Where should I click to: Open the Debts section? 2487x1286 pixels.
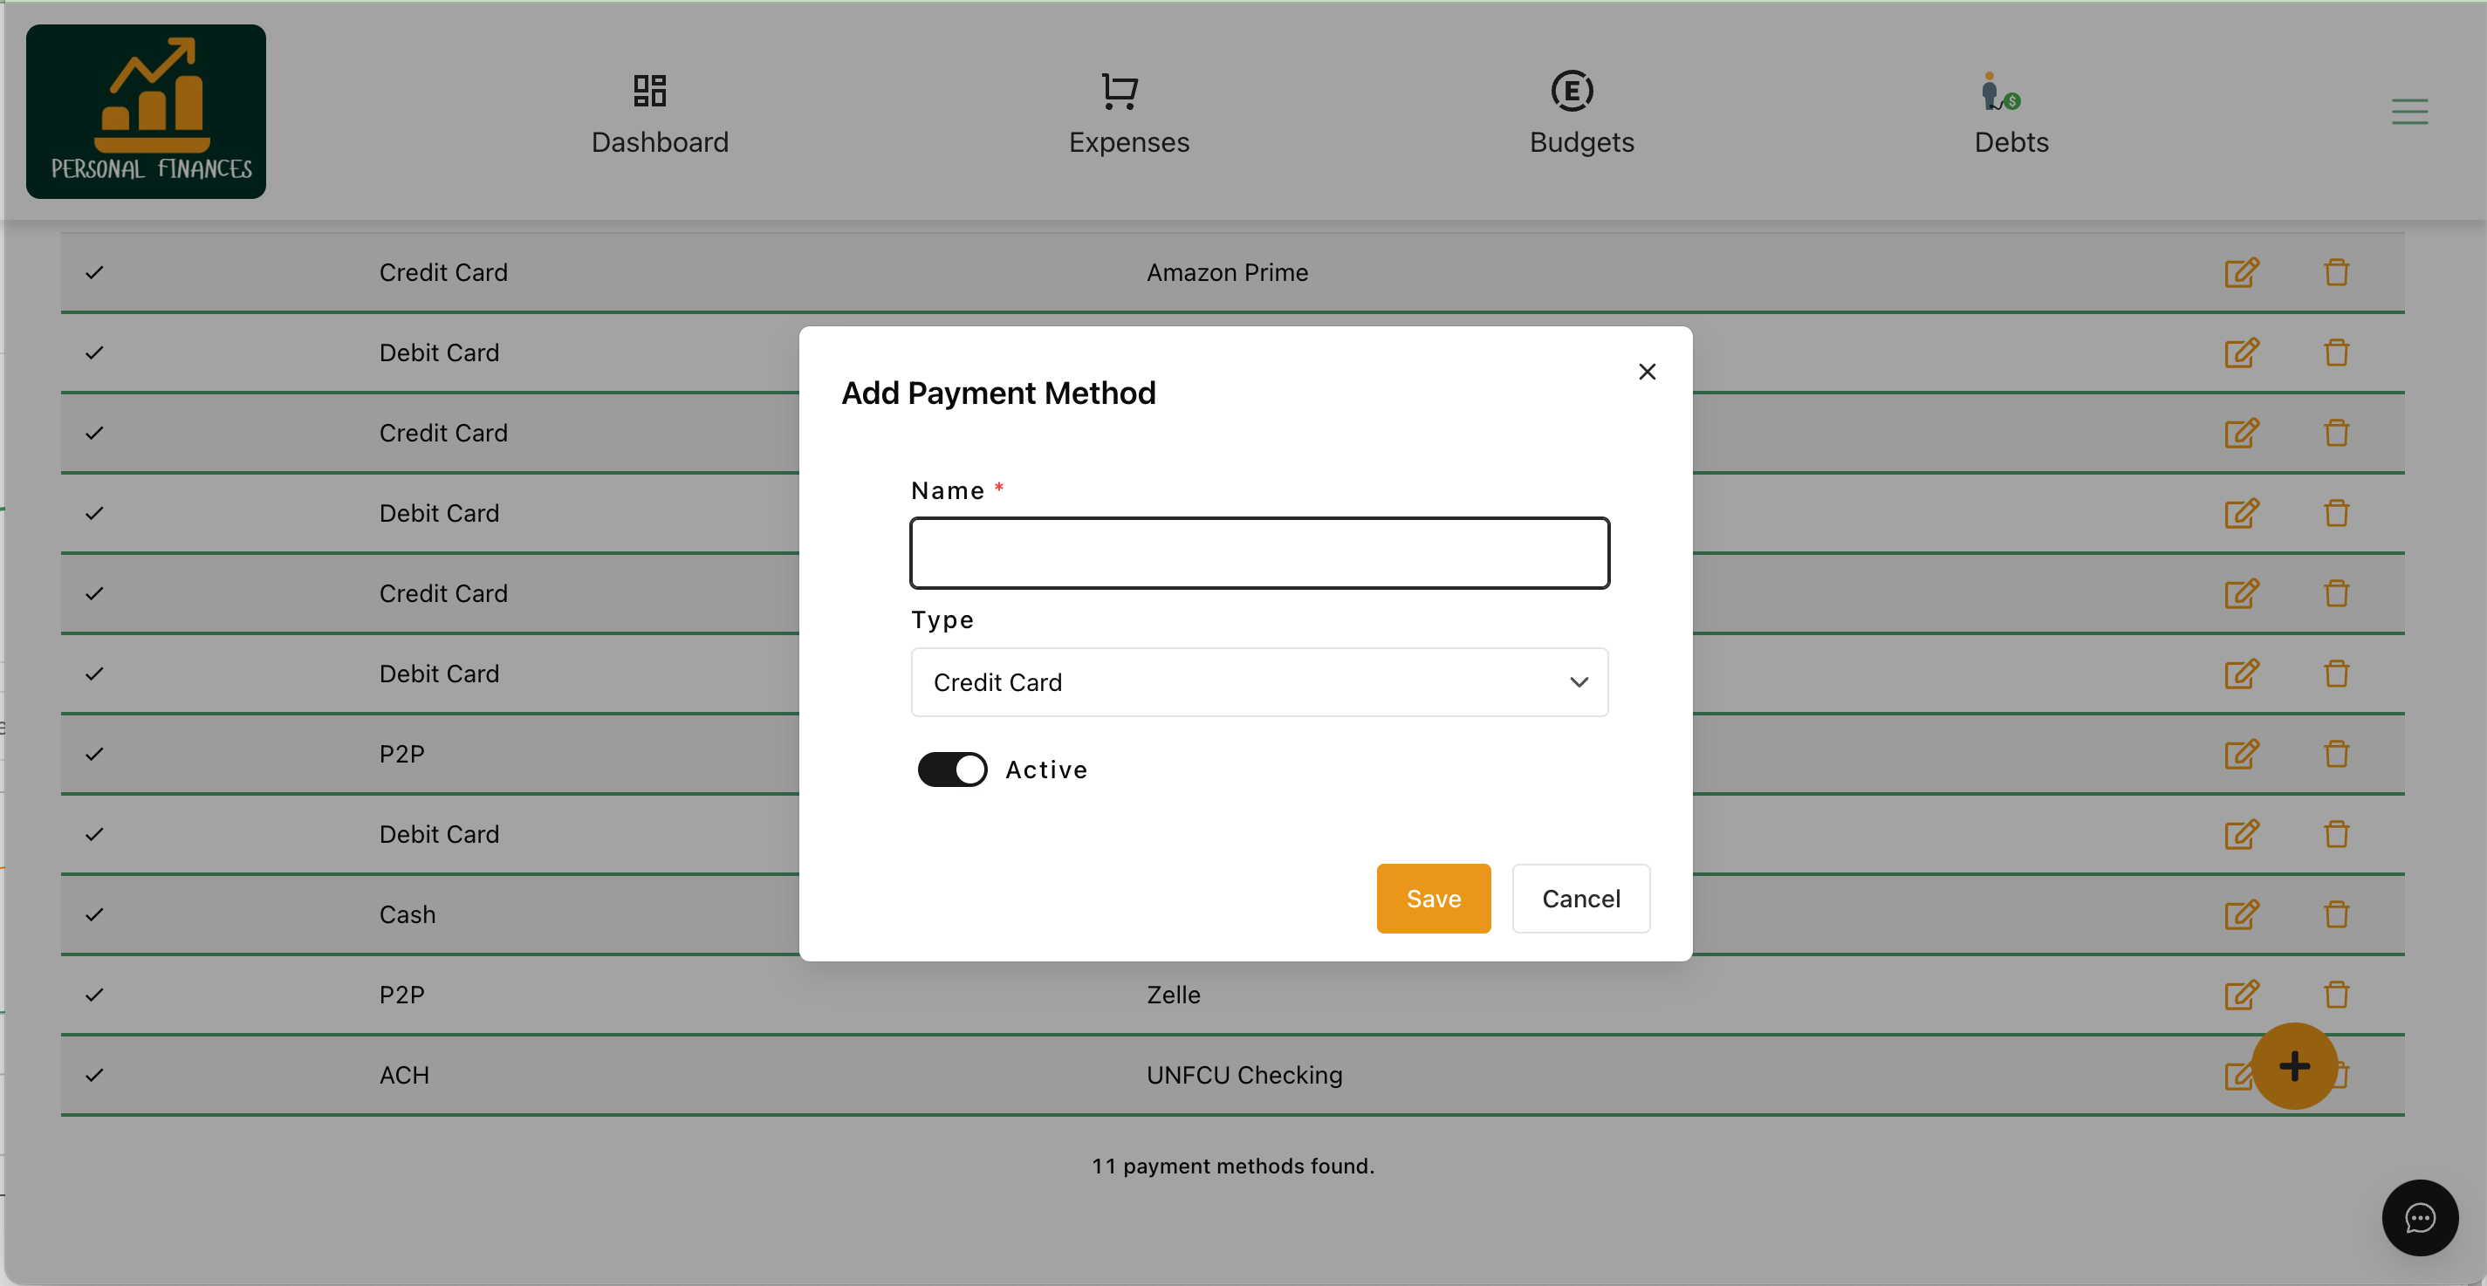(2011, 114)
